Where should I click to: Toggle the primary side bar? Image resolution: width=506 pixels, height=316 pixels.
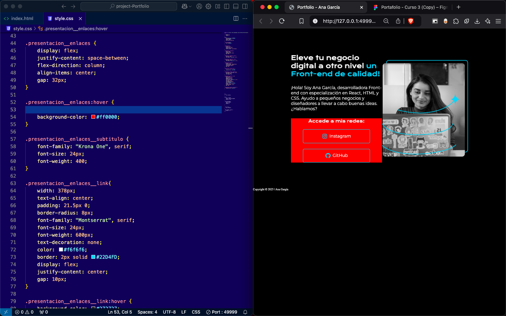[227, 6]
